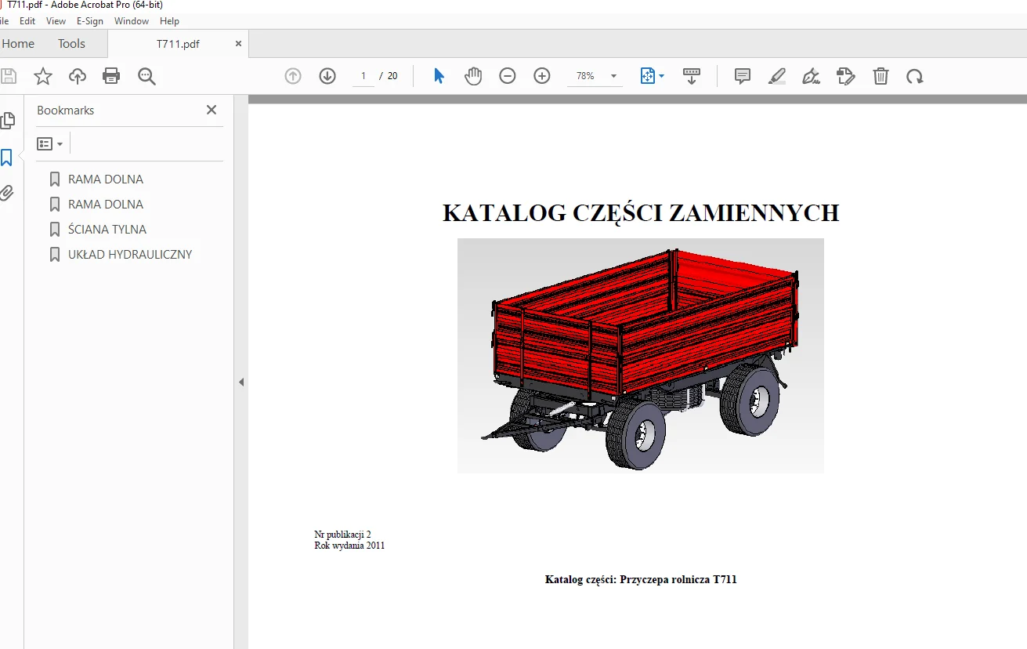Open bookmarks options dropdown menu
The height and width of the screenshot is (649, 1027).
[50, 144]
